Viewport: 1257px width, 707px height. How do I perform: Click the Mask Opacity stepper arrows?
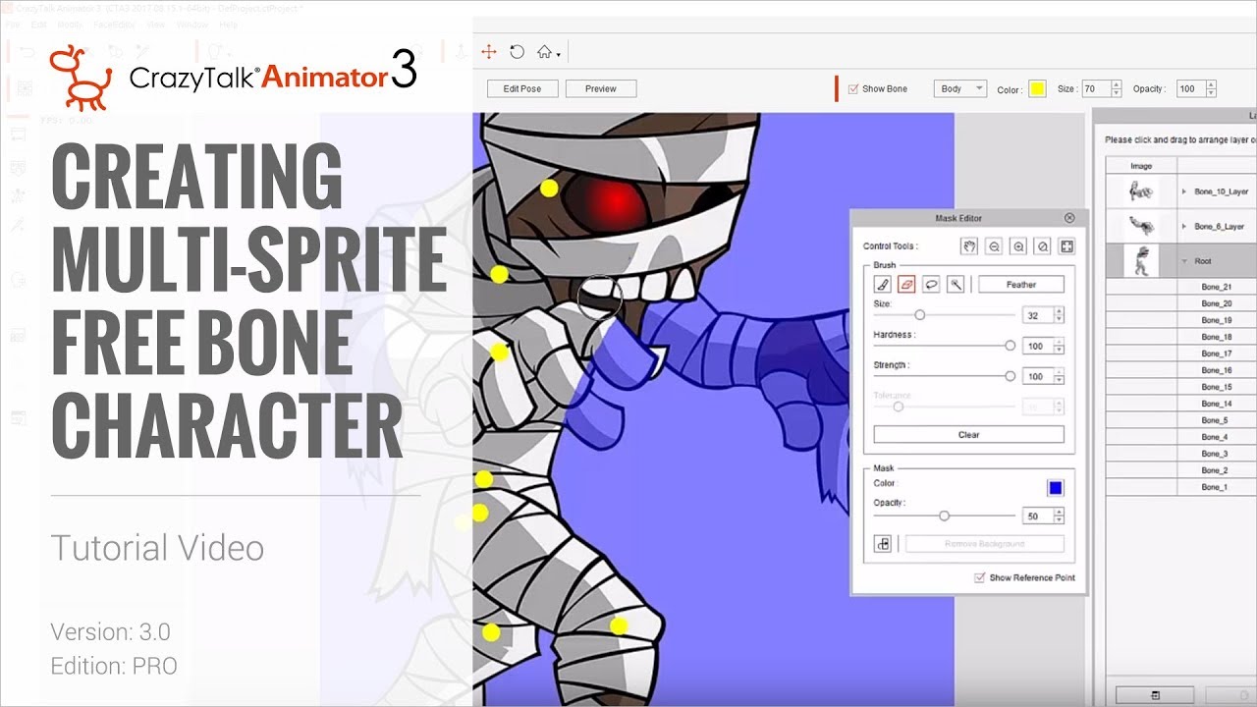pos(1059,517)
